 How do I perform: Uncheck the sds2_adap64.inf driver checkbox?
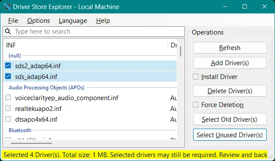(8, 66)
